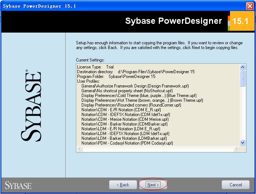Click the Destination directory line
Screen dimensions: 256x194
pos(136,72)
